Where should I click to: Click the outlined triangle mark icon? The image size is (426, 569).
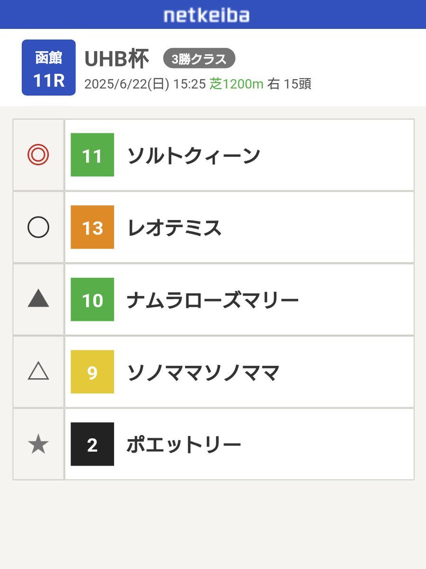tap(38, 371)
